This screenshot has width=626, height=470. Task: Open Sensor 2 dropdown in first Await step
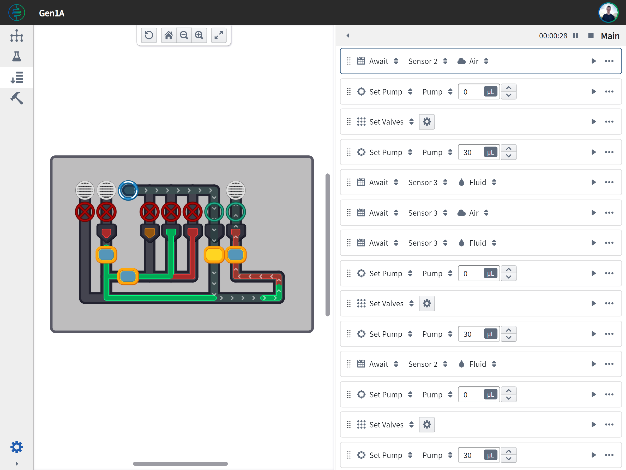point(427,61)
